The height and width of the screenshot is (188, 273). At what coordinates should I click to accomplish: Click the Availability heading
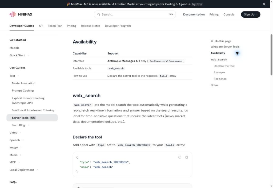[85, 42]
